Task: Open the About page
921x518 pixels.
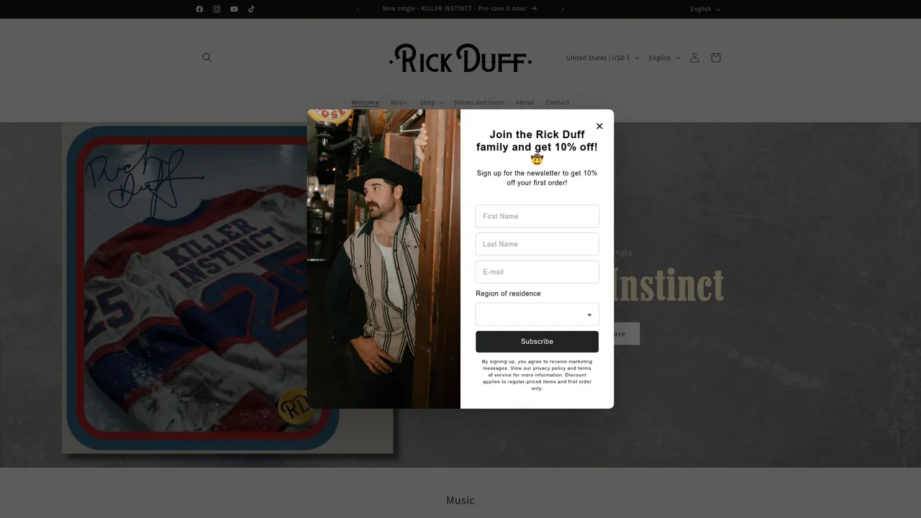Action: (x=525, y=102)
